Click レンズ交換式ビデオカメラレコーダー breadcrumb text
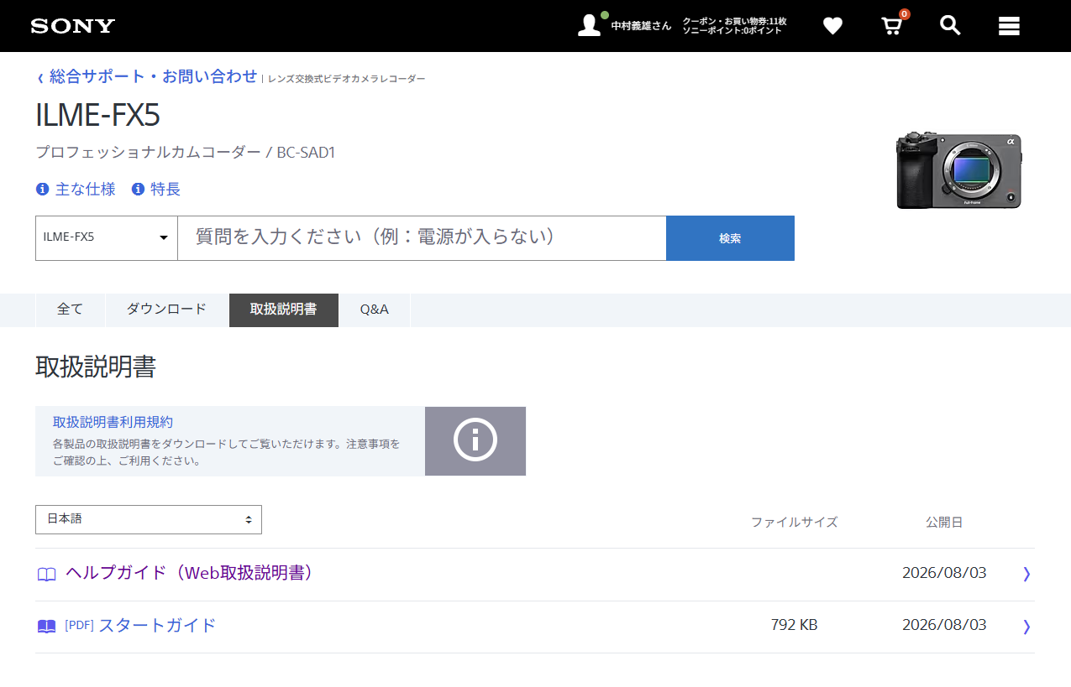 [347, 79]
